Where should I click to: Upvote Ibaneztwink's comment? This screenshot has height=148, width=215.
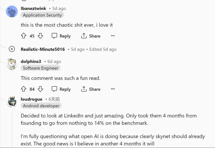24,36
